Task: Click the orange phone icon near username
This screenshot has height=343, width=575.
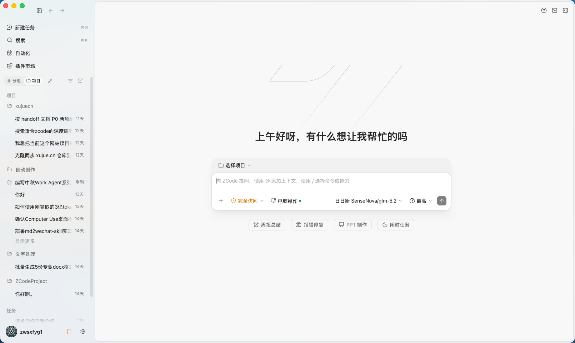Action: 69,332
